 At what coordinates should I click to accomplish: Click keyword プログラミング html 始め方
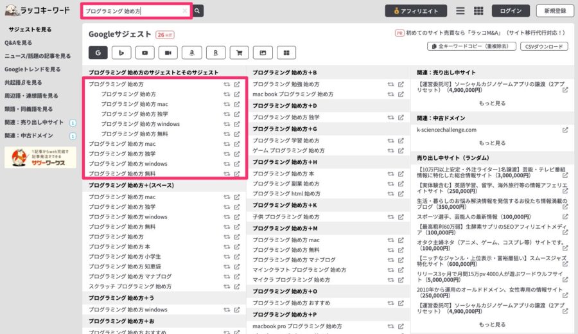tap(286, 194)
